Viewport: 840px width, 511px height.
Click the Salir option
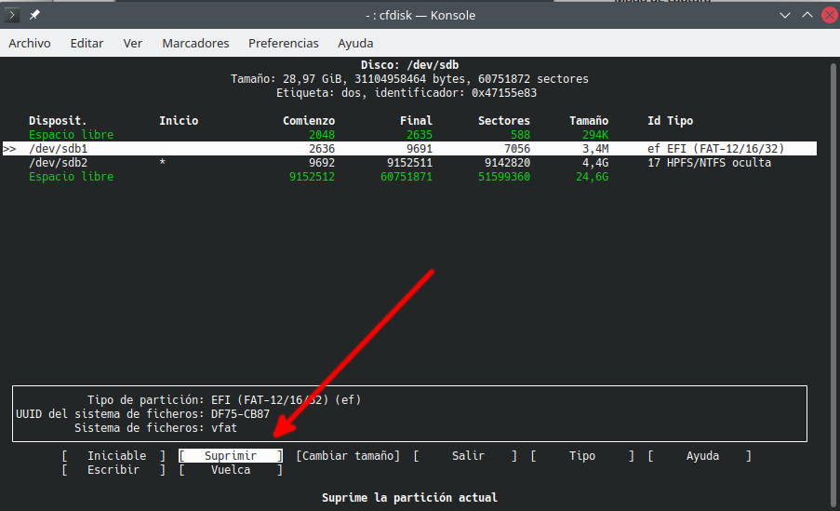(x=467, y=456)
